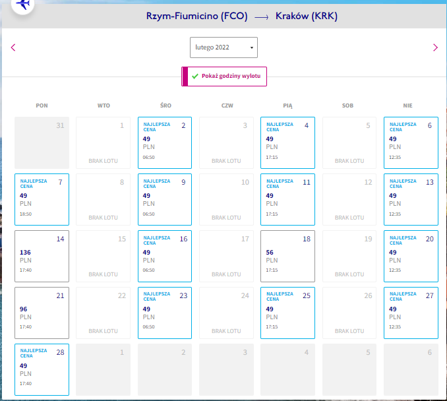Click the no-flight day February 3
The height and width of the screenshot is (401, 447).
point(226,142)
